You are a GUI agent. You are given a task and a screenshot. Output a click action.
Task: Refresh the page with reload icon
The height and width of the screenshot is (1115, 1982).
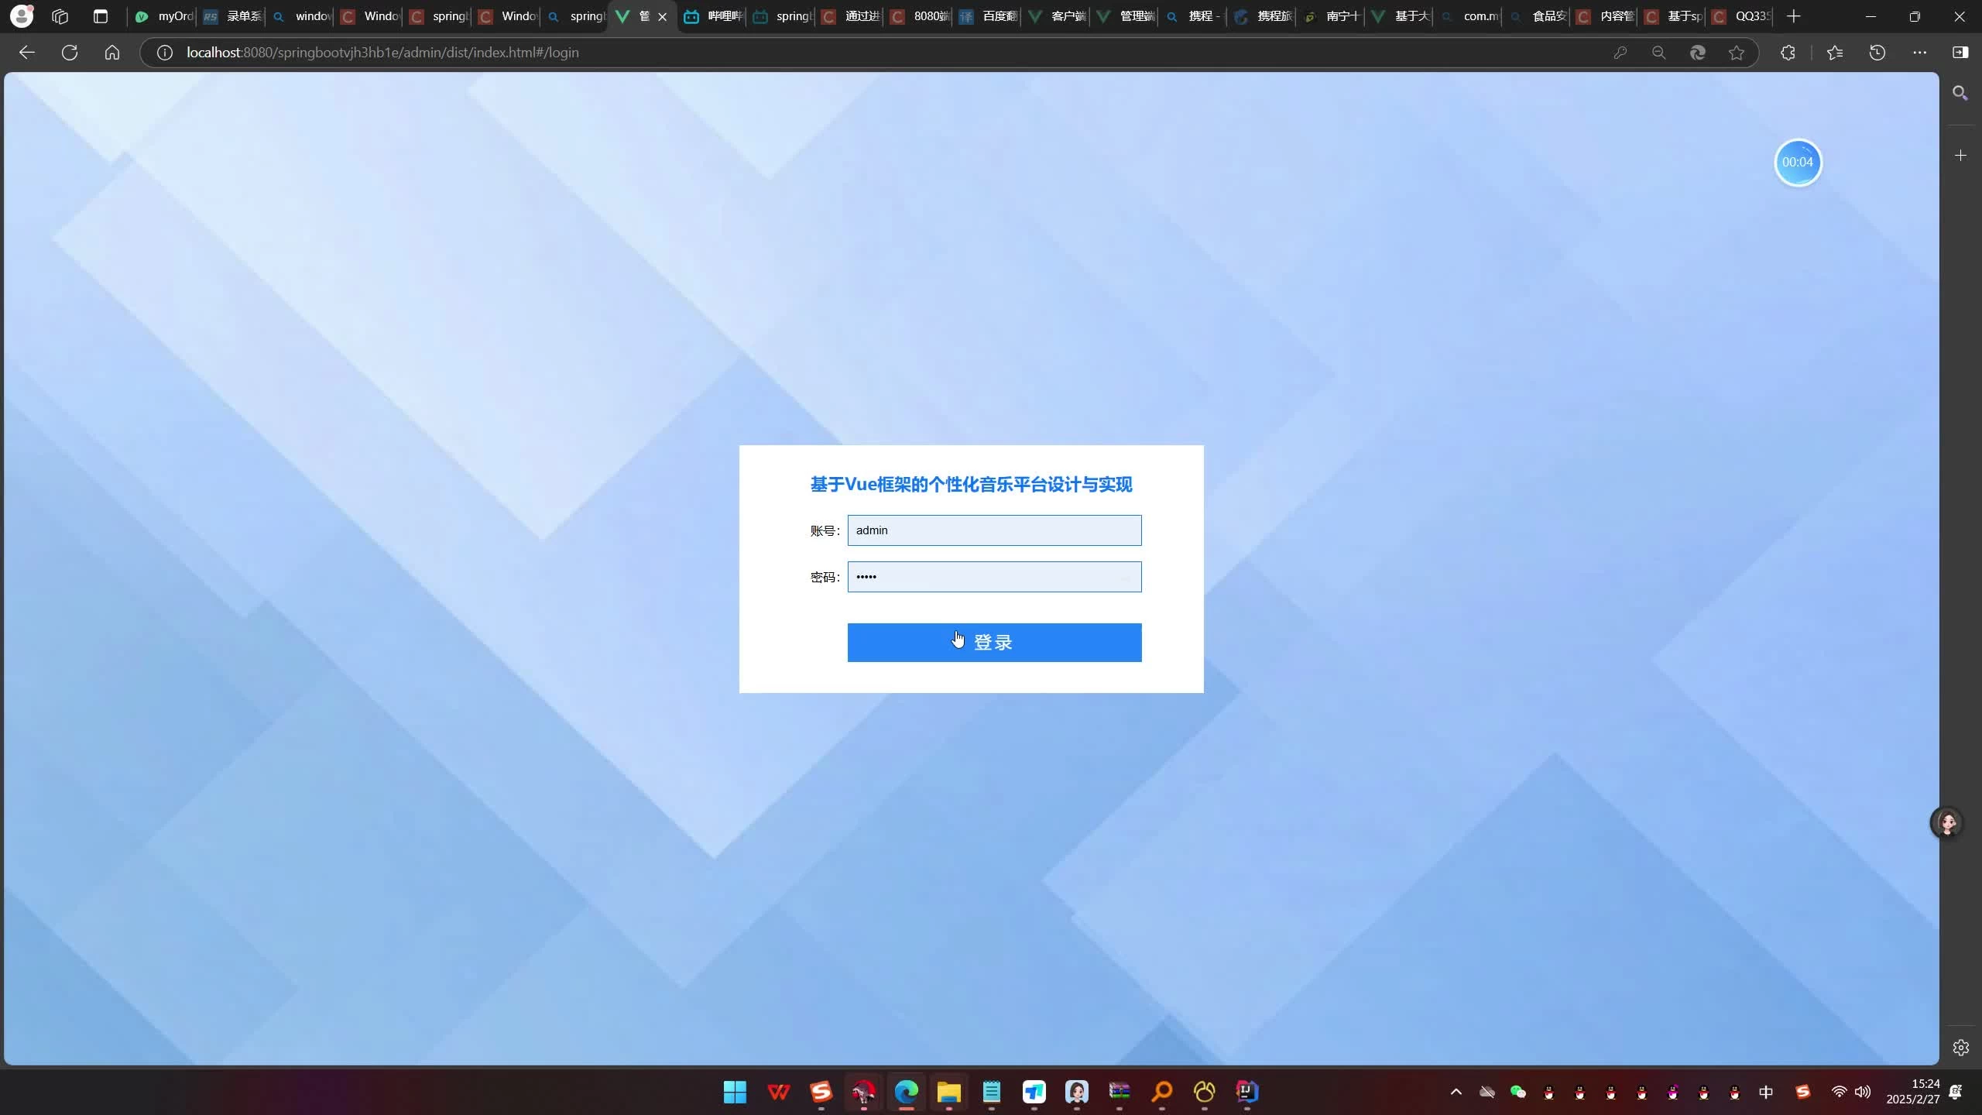(70, 53)
